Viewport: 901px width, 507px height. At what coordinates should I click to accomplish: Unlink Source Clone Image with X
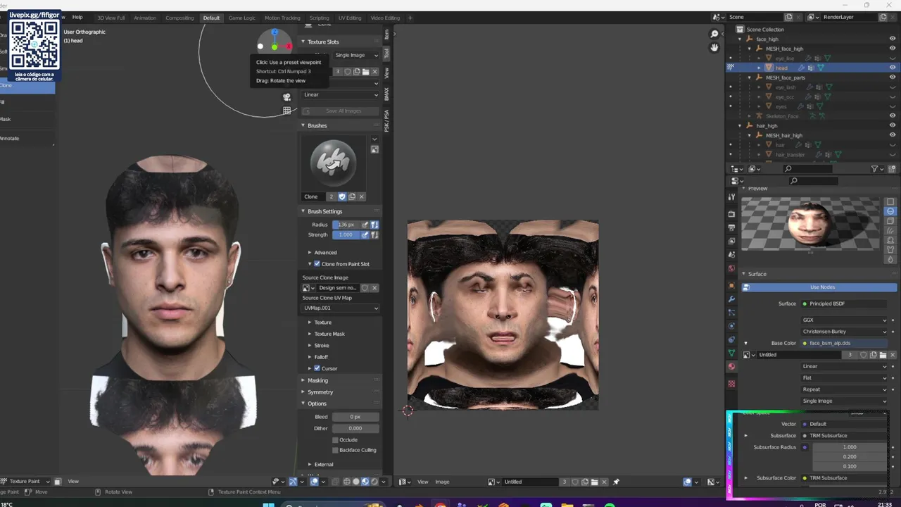tap(374, 287)
